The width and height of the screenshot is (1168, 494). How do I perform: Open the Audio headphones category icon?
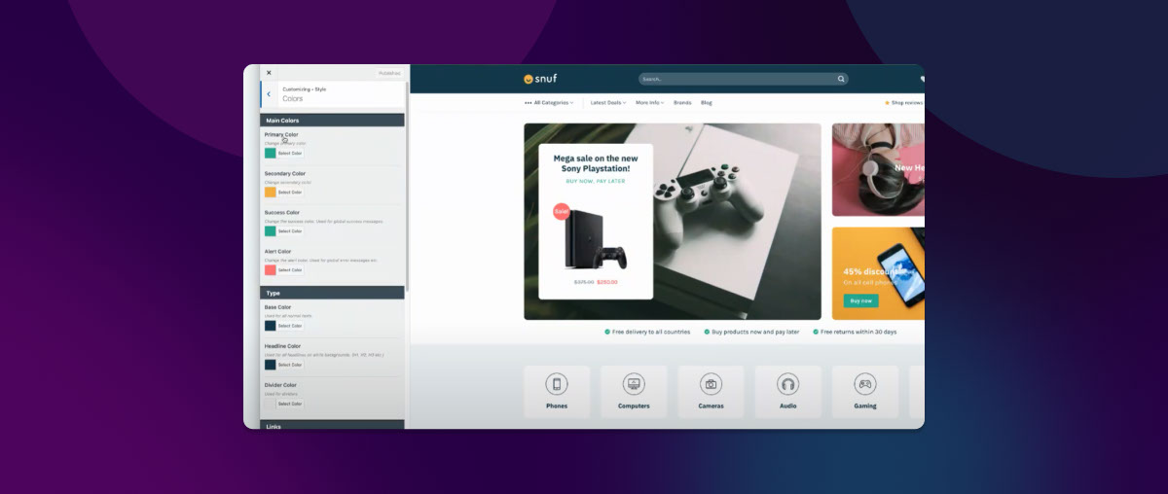coord(788,383)
